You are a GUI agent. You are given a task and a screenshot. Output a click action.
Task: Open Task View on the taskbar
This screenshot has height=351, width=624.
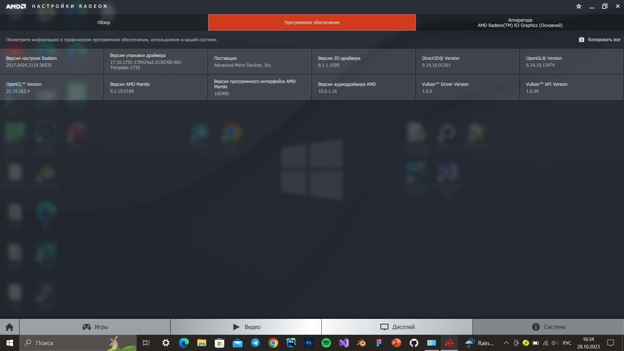[146, 343]
